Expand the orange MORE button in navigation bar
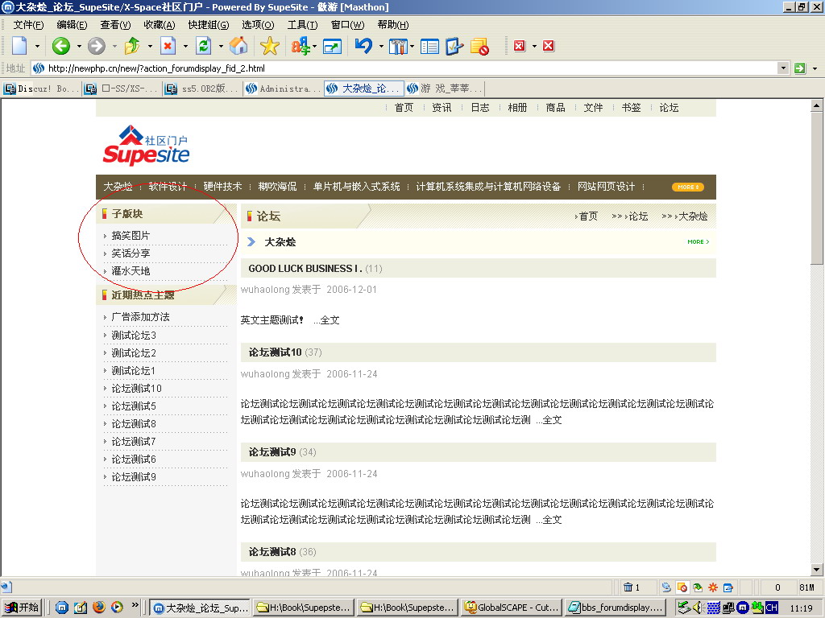825x618 pixels. (x=688, y=187)
